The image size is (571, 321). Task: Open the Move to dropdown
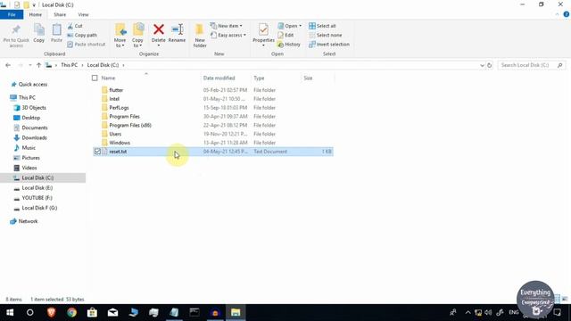120,43
